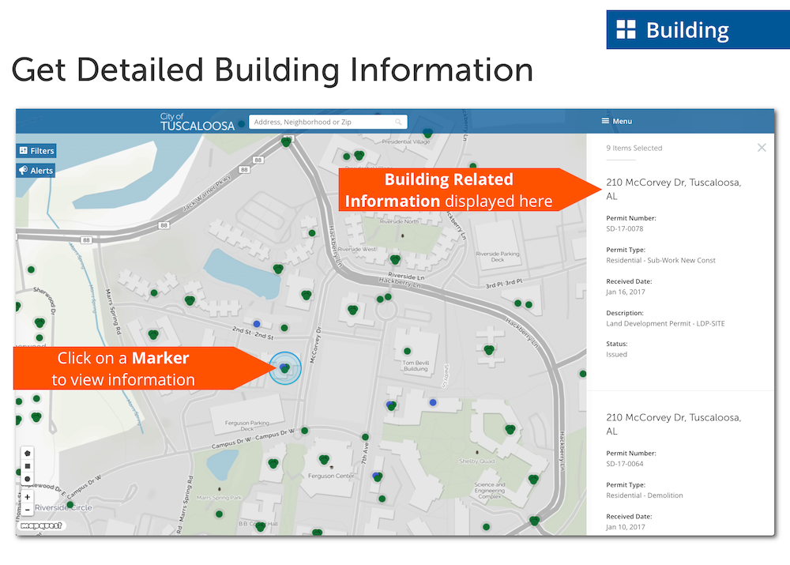
Task: Select the circle draw tool
Action: pyautogui.click(x=27, y=479)
